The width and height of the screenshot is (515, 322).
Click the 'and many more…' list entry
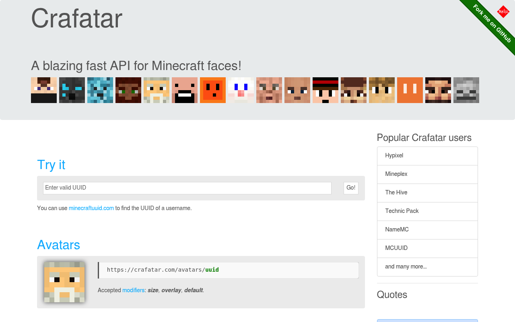427,267
